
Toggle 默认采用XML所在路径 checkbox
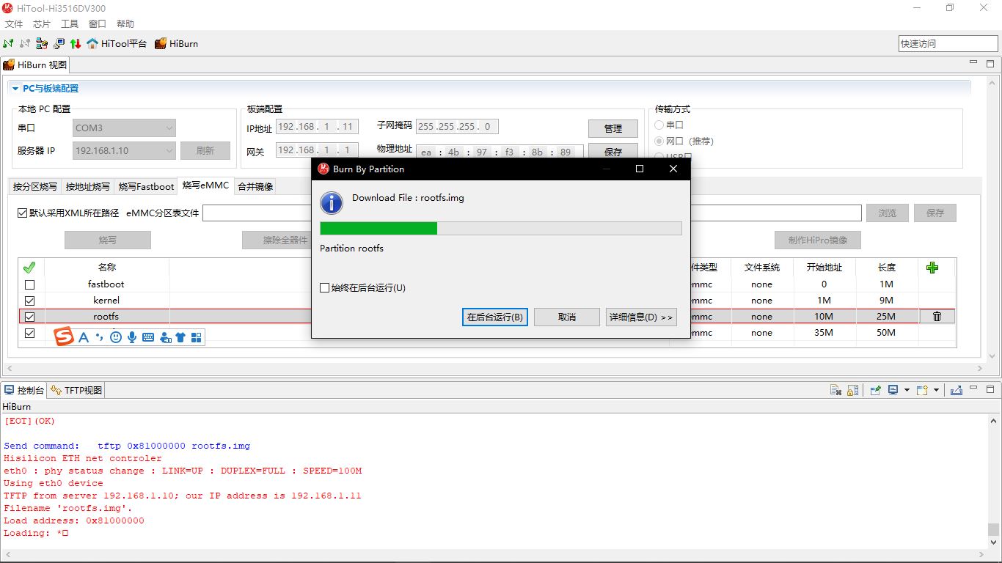coord(22,213)
